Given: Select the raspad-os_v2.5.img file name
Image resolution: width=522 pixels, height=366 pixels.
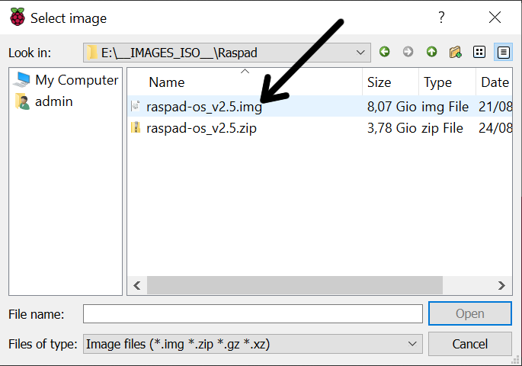Looking at the screenshot, I should 204,107.
